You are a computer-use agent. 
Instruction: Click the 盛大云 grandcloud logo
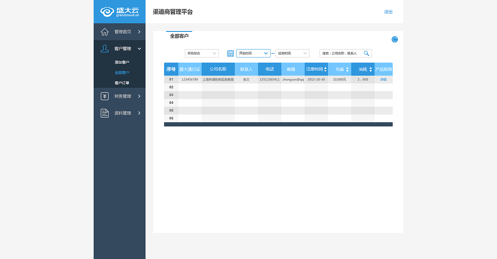tap(120, 12)
